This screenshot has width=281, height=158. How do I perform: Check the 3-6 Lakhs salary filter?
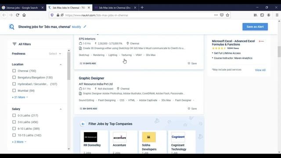click(14, 122)
